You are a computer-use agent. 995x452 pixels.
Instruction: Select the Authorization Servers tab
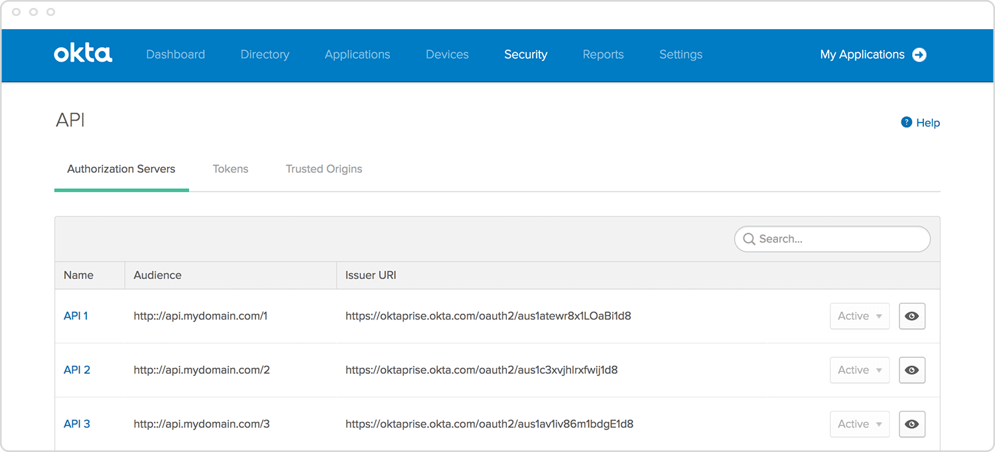121,169
